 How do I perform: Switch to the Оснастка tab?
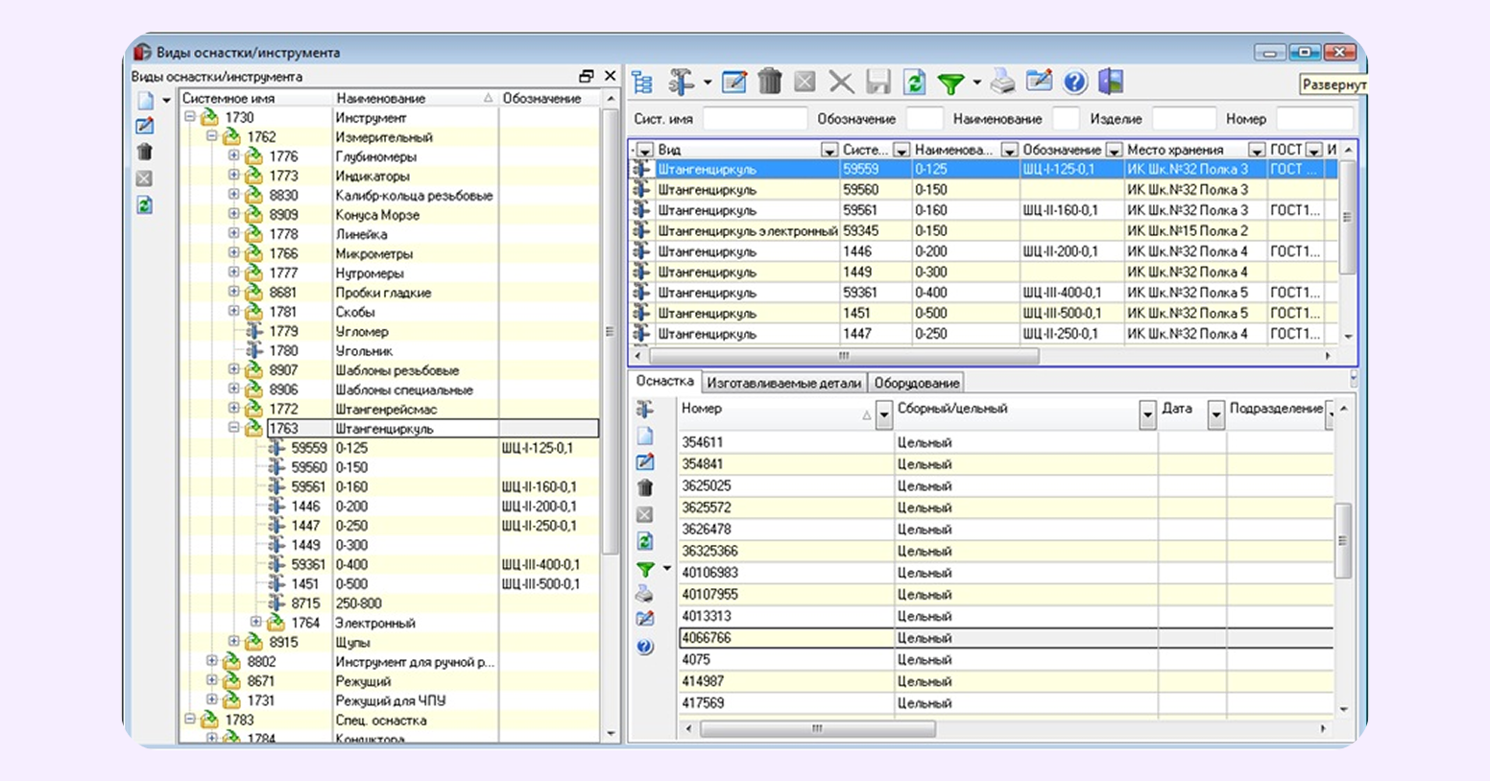point(664,382)
